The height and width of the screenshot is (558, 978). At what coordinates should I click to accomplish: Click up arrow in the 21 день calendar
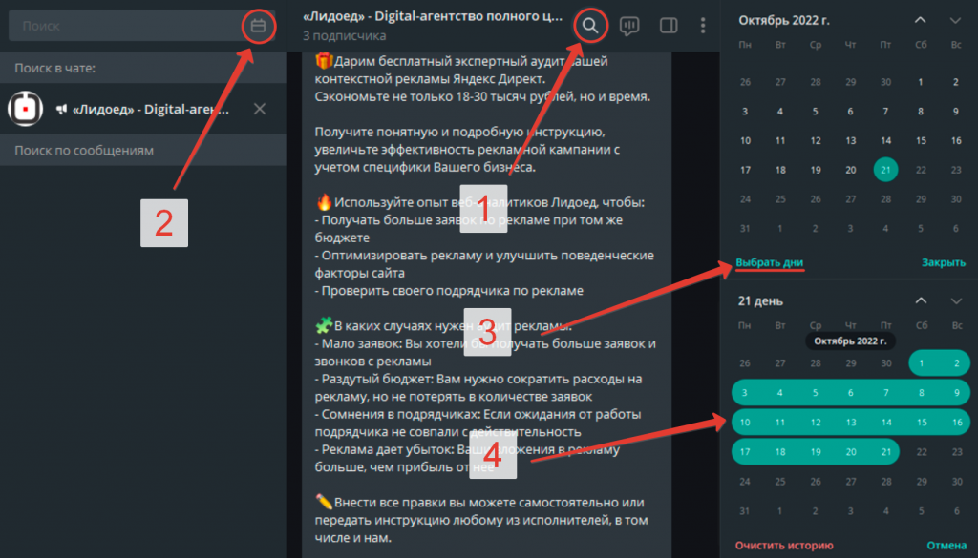(920, 300)
